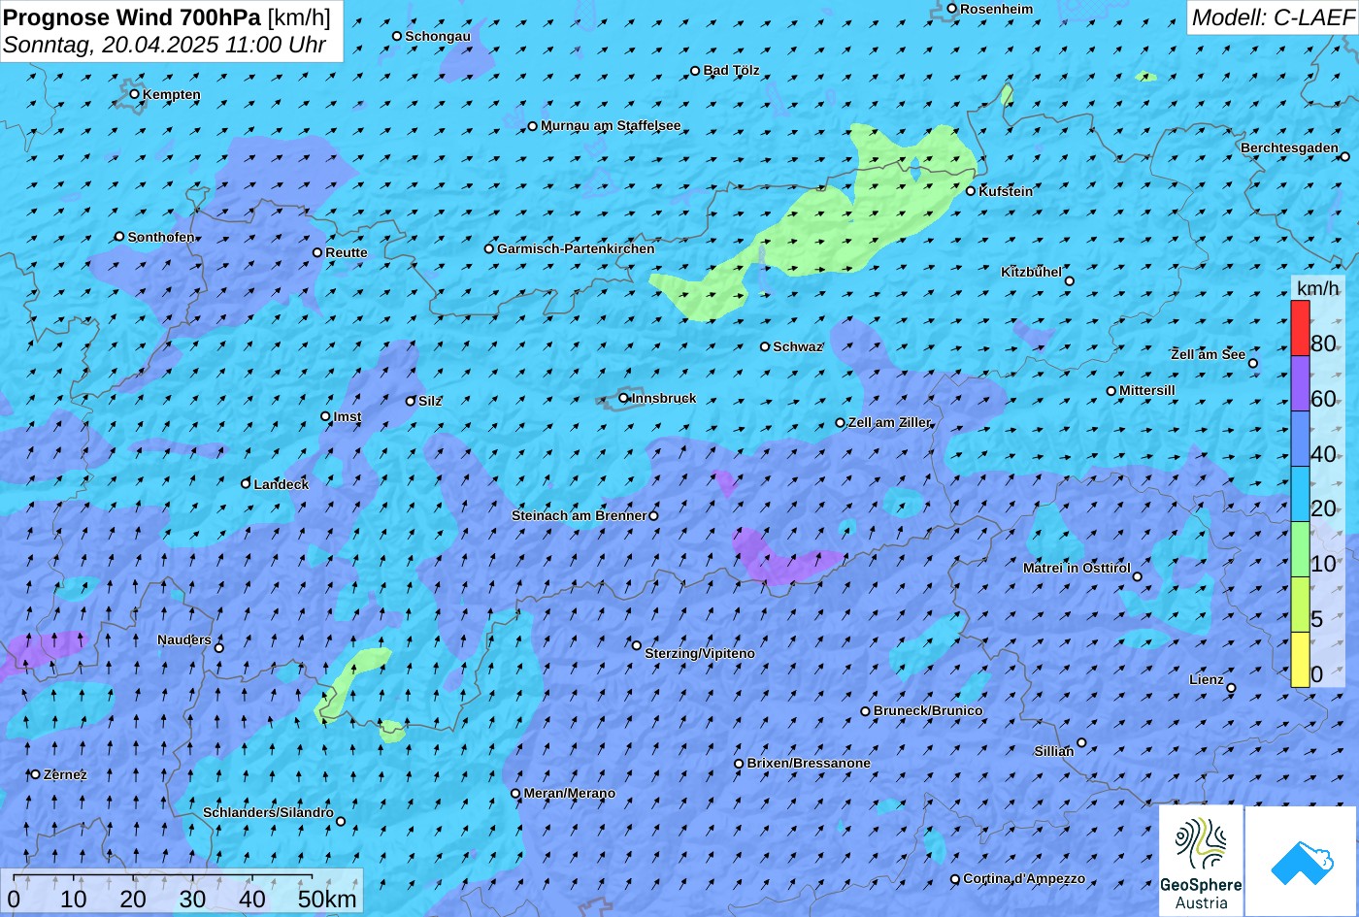Click the Zell am Ziller marker
Image resolution: width=1359 pixels, height=917 pixels.
tap(840, 422)
